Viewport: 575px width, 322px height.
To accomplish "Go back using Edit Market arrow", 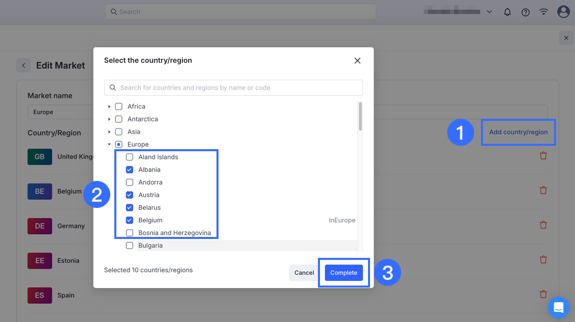I will tap(24, 65).
